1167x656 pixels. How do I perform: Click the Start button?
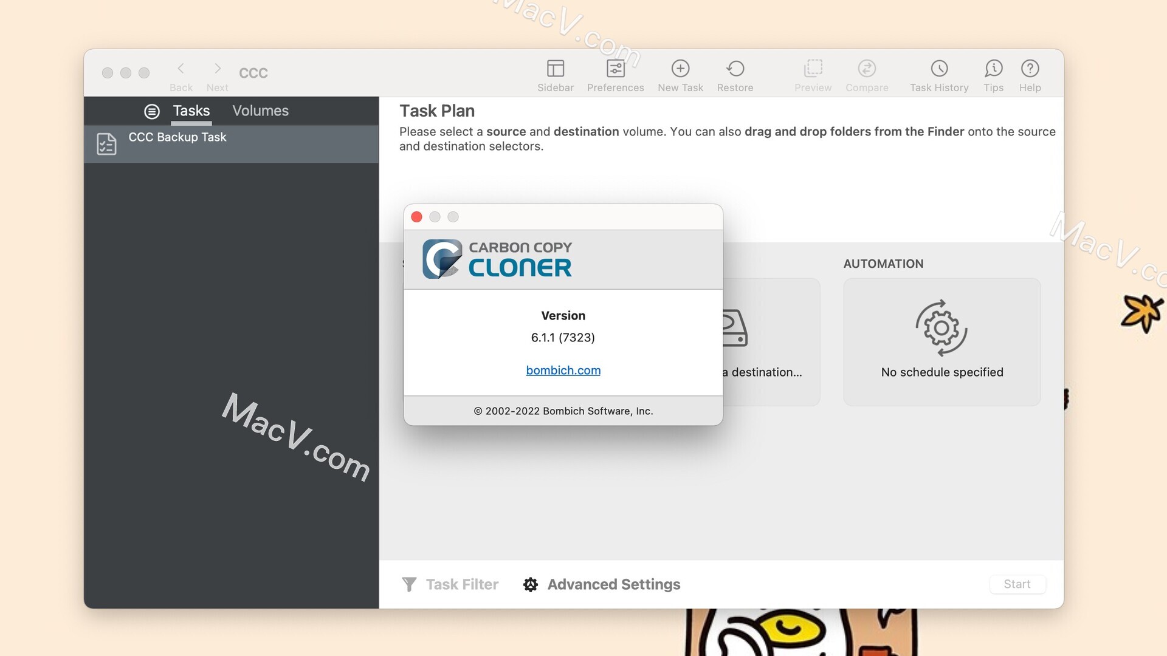pos(1017,584)
